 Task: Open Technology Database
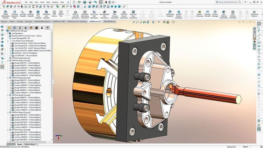[x=170, y=14]
